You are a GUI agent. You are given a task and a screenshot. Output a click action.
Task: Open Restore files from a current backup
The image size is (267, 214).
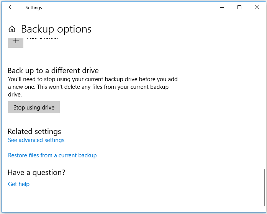[52, 155]
